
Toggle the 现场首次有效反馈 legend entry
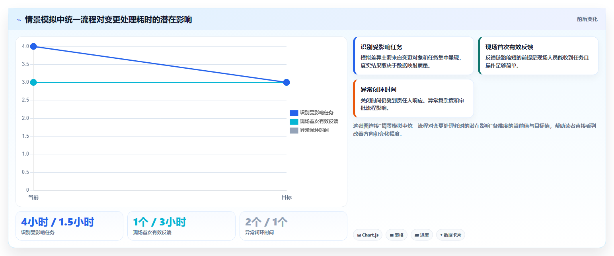[x=314, y=121]
